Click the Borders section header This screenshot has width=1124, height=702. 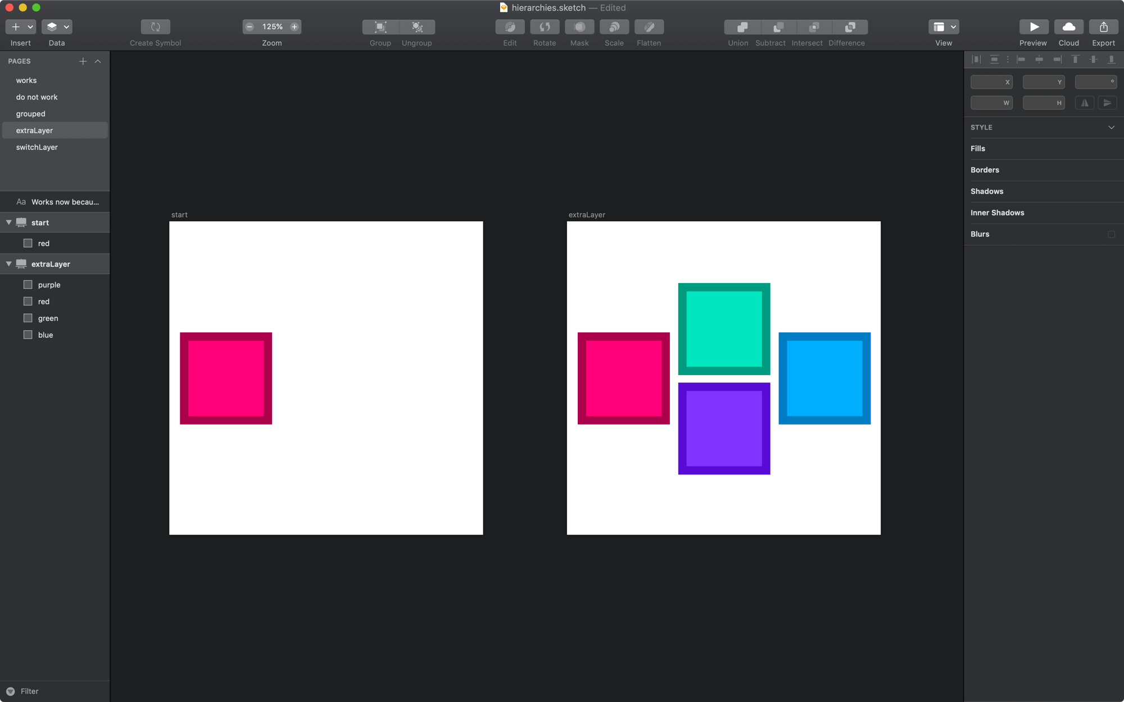985,170
